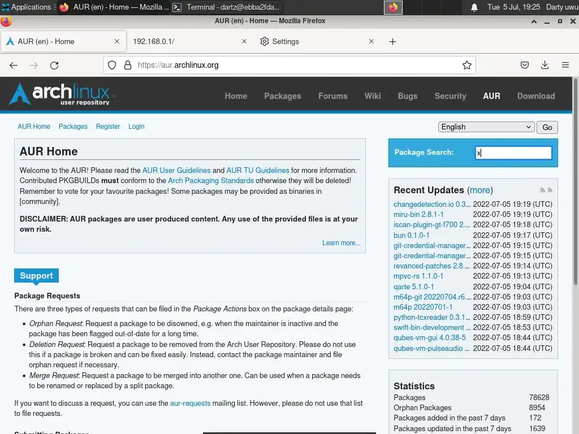Switch to the Terminal window in the taskbar
This screenshot has height=434, width=579.
click(226, 7)
